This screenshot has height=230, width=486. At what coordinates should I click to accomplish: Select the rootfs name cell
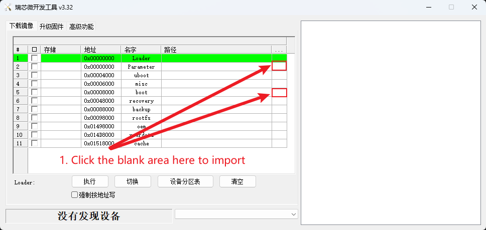coord(141,118)
